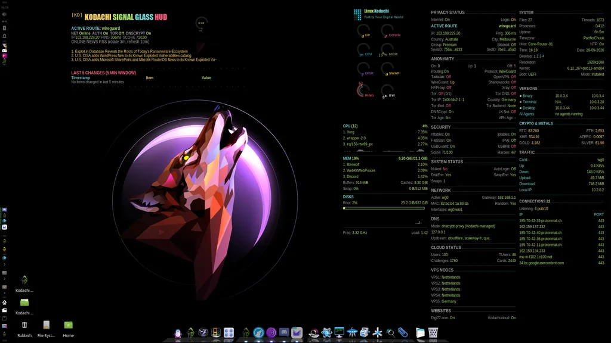Click the volume speaker icon in left panel
The height and width of the screenshot is (343, 611).
pos(4,14)
